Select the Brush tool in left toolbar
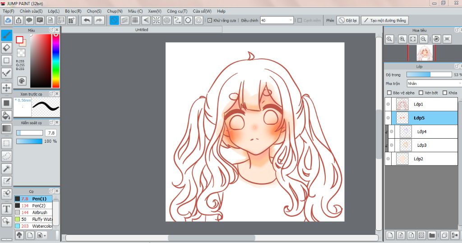462x243 pixels. pyautogui.click(x=6, y=35)
